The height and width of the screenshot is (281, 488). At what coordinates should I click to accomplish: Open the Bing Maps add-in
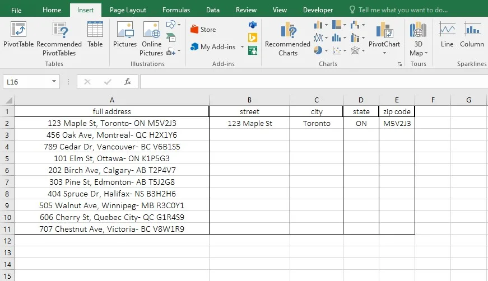[252, 38]
